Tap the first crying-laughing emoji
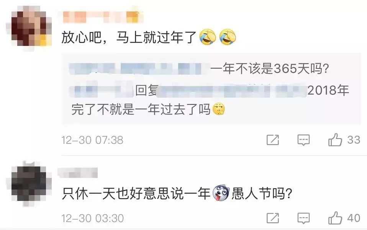This screenshot has width=367, height=230. (x=208, y=37)
